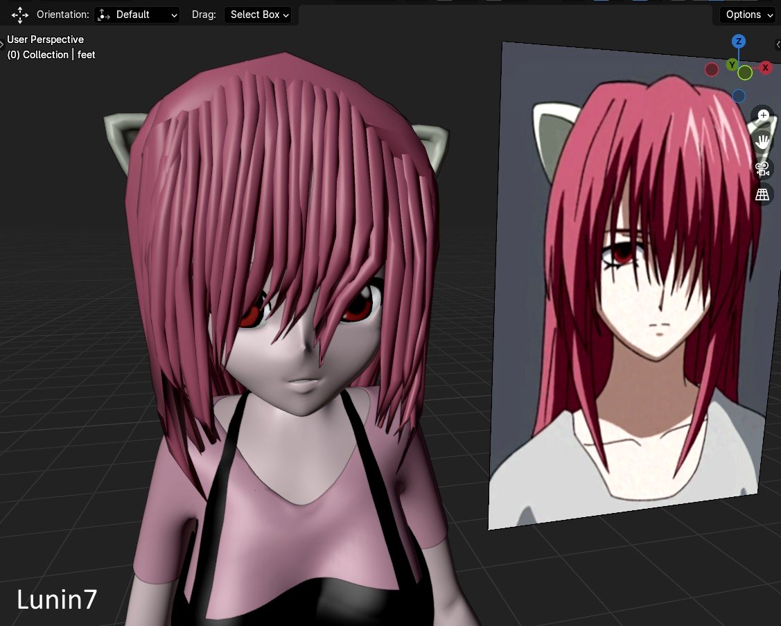Image resolution: width=781 pixels, height=626 pixels.
Task: Click the zoom magnifier viewport icon
Action: (763, 115)
